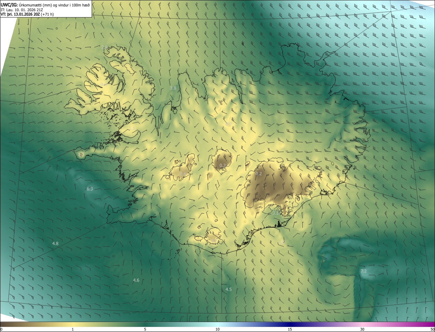Click the 'UWC/IG: Úrkomumætti (mm)' title line
The image size is (435, 332).
[x=45, y=5]
